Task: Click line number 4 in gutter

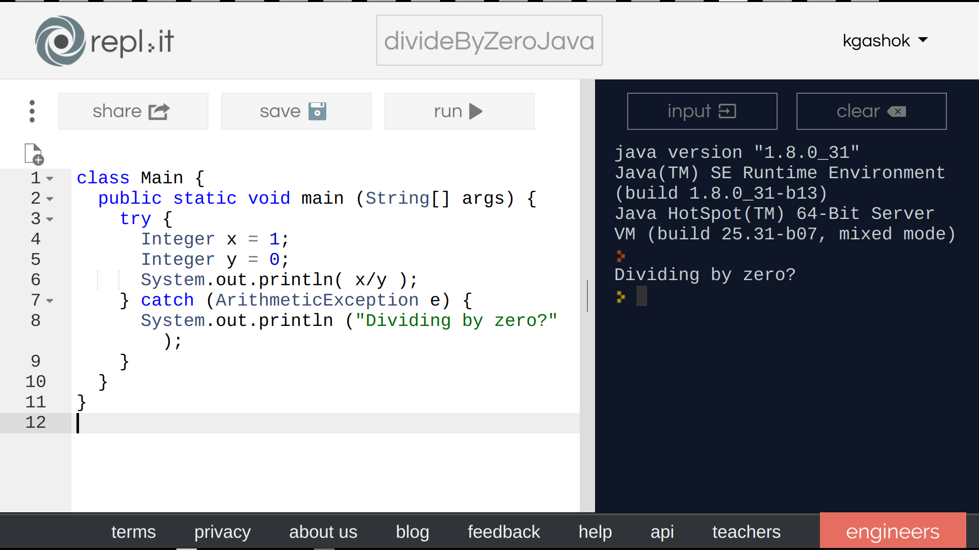Action: coord(36,239)
